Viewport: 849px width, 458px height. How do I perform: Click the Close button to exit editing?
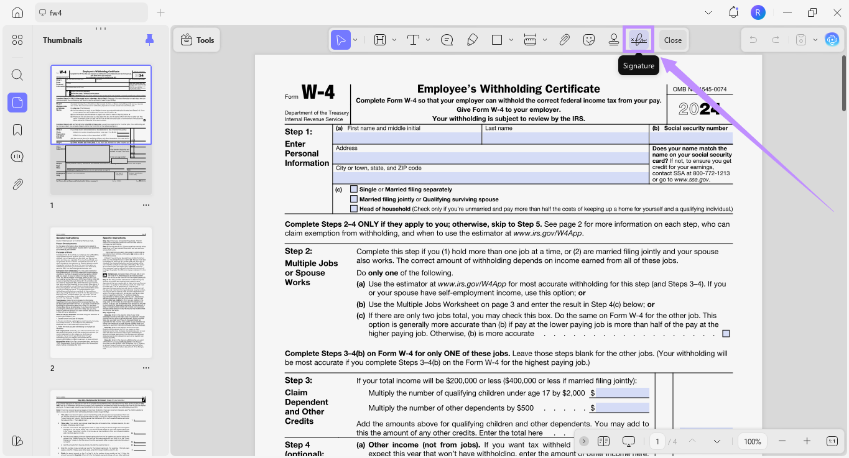pyautogui.click(x=672, y=39)
